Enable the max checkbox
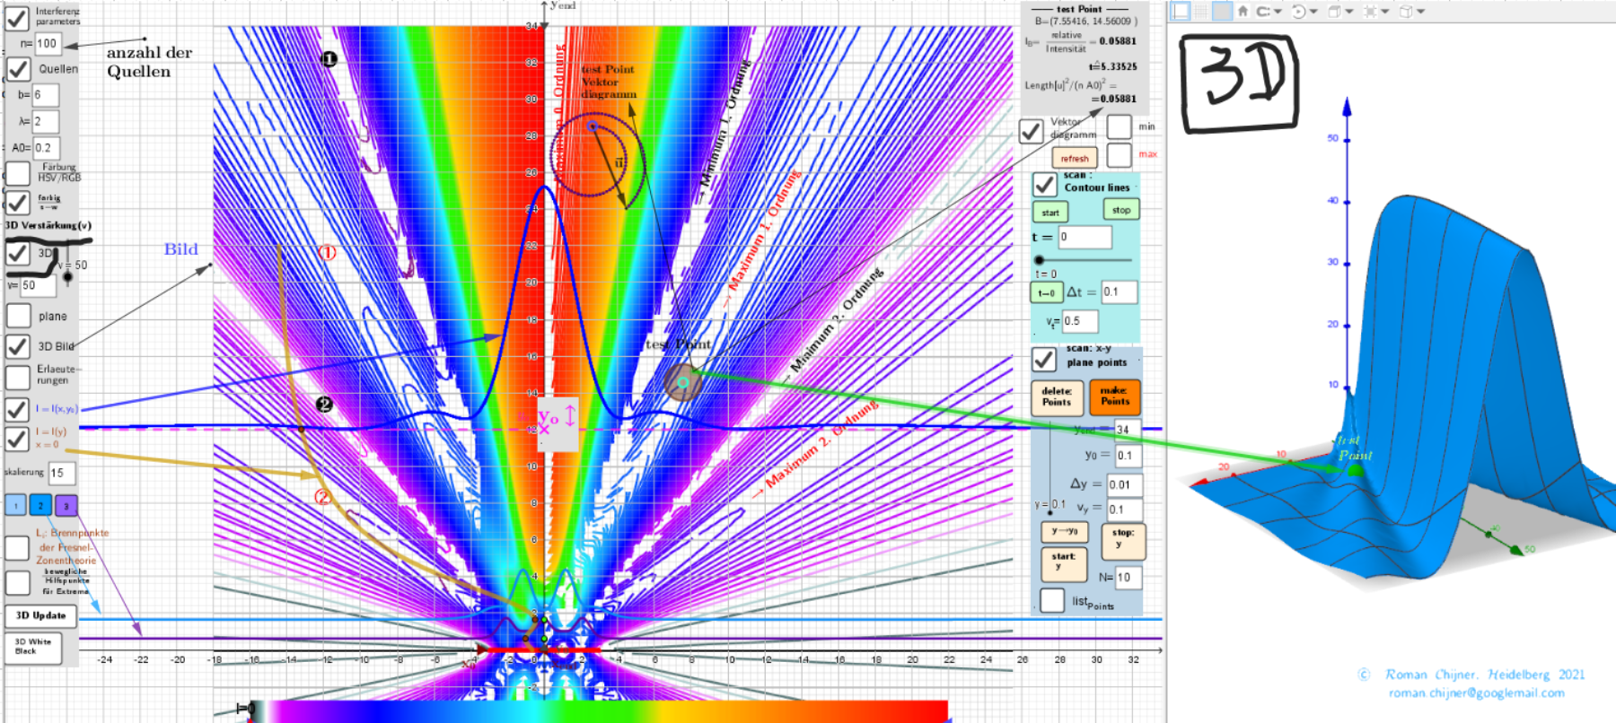Viewport: 1616px width, 723px height. (1120, 154)
